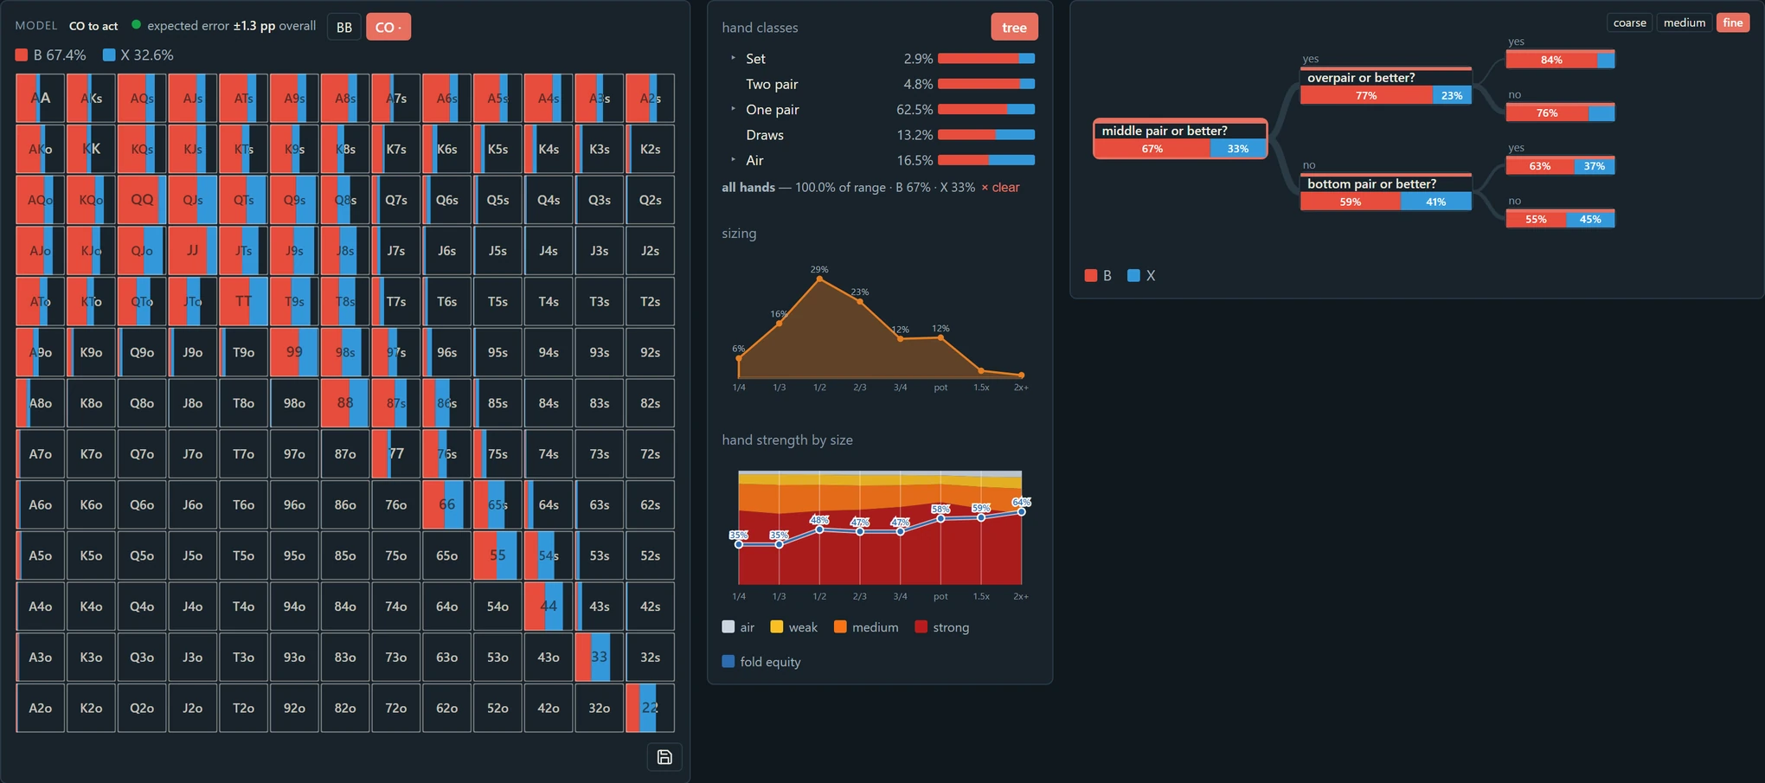Select the AA cell in the hand grid
Image resolution: width=1765 pixels, height=783 pixels.
41,98
